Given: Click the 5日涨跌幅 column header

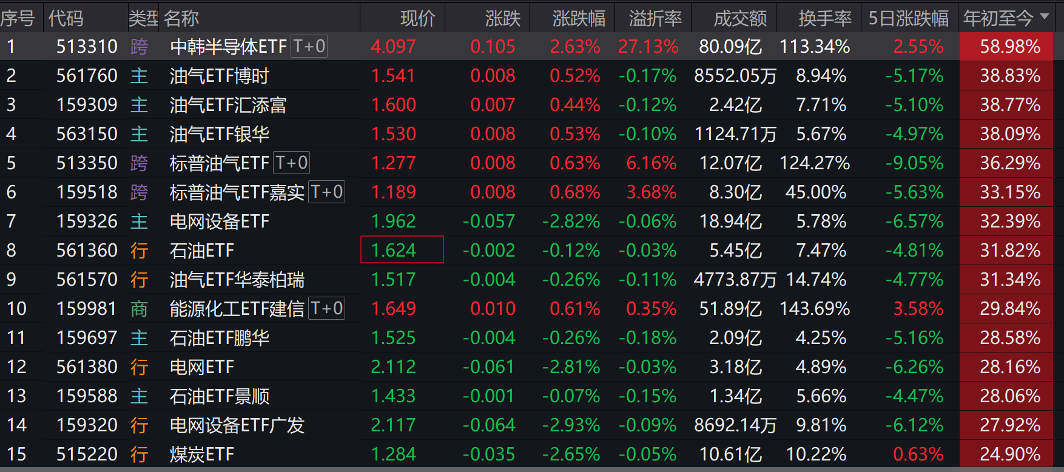Looking at the screenshot, I should [x=907, y=18].
